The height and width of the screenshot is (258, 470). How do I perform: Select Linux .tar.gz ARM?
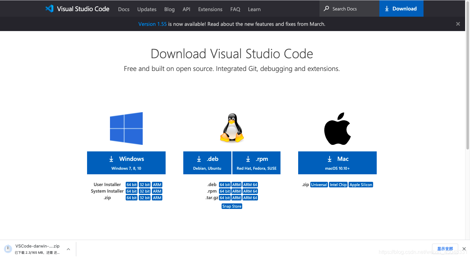tap(237, 198)
